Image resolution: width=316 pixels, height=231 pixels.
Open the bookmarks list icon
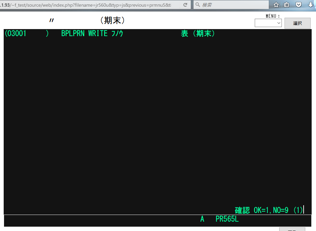(287, 5)
